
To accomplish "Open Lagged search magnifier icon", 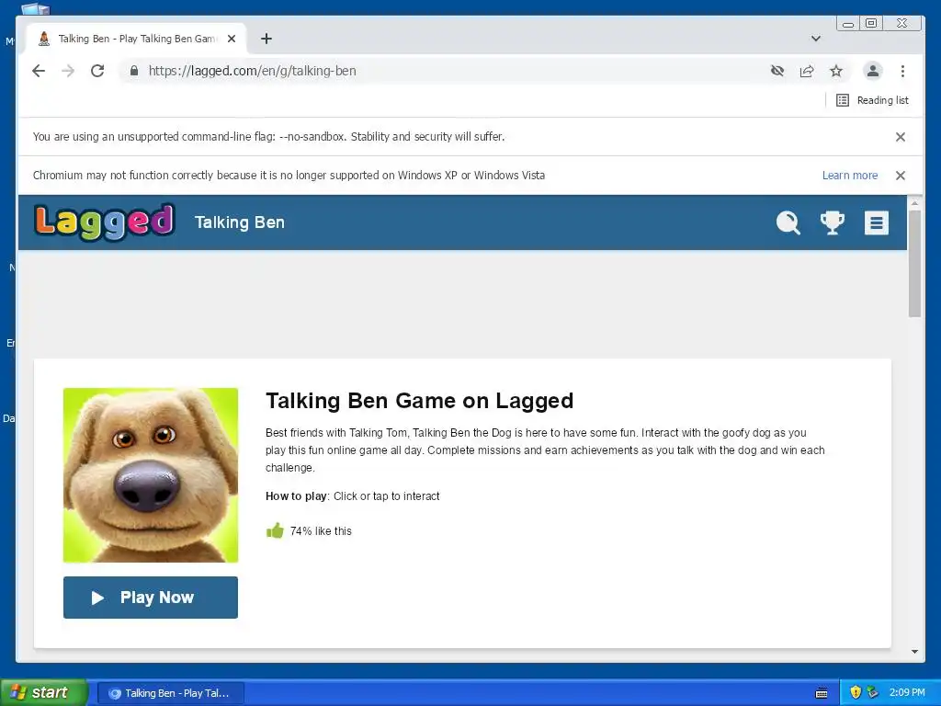I will coord(788,222).
